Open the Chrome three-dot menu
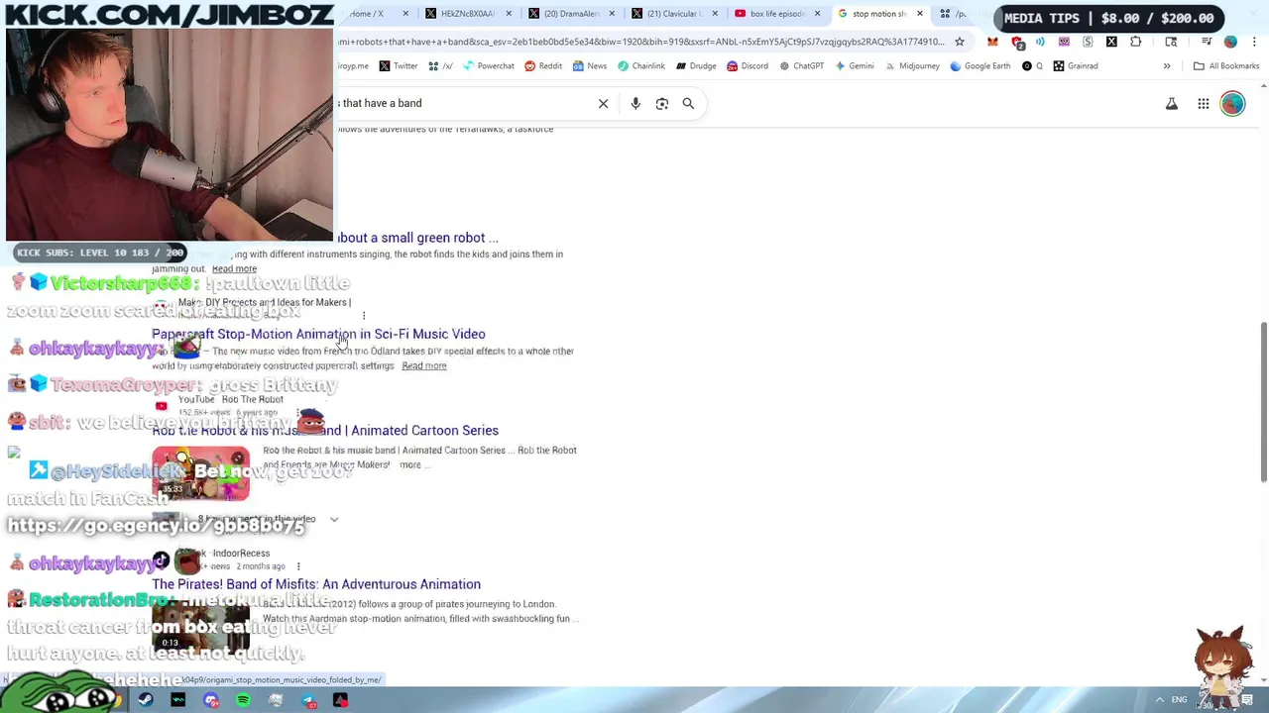Screen dimensions: 1269x713 1255,42
